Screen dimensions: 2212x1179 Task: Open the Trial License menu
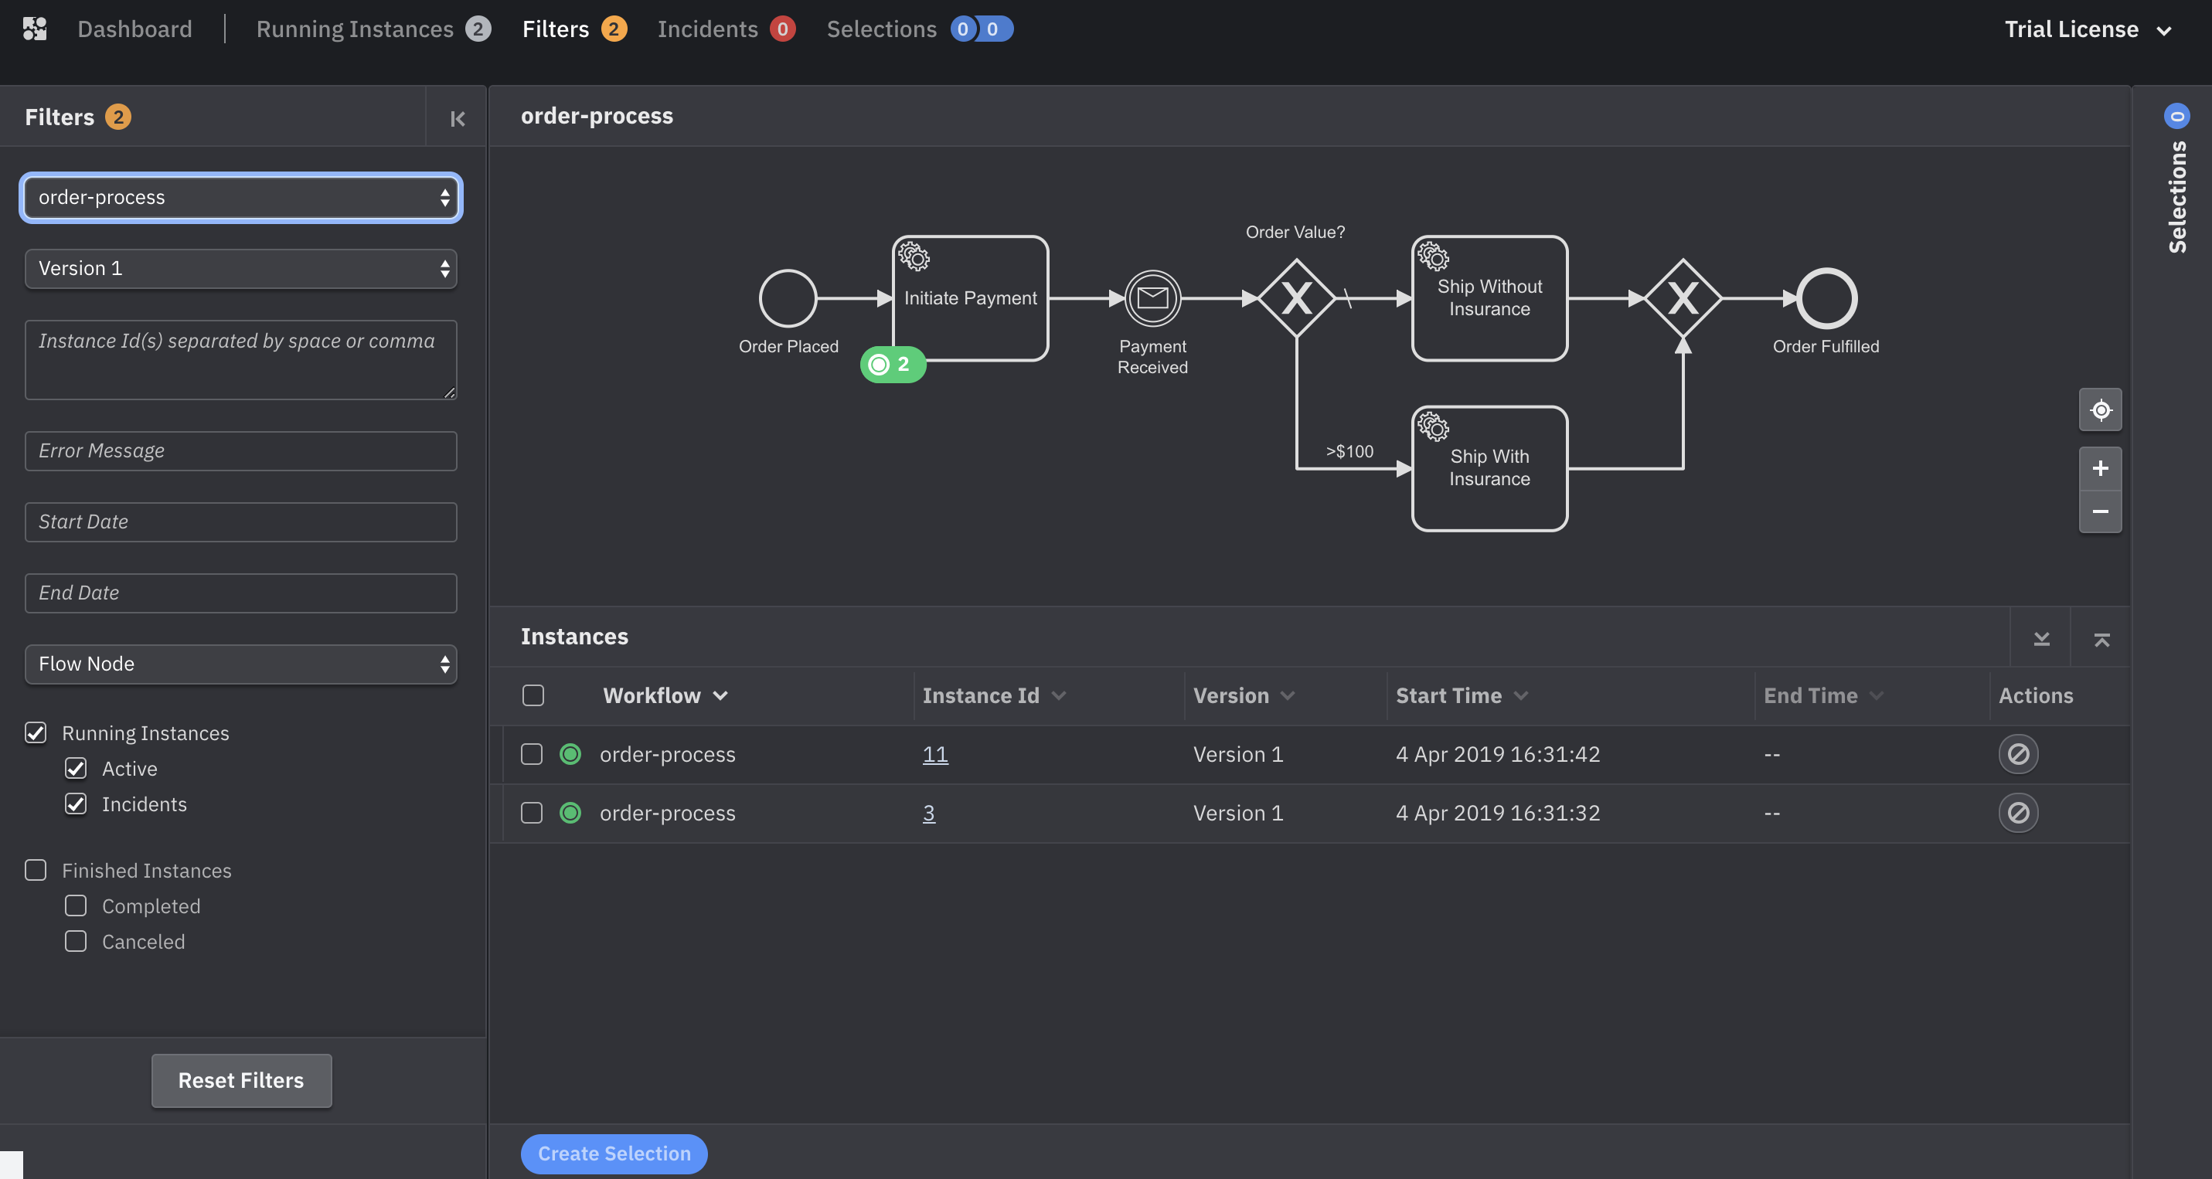2087,29
